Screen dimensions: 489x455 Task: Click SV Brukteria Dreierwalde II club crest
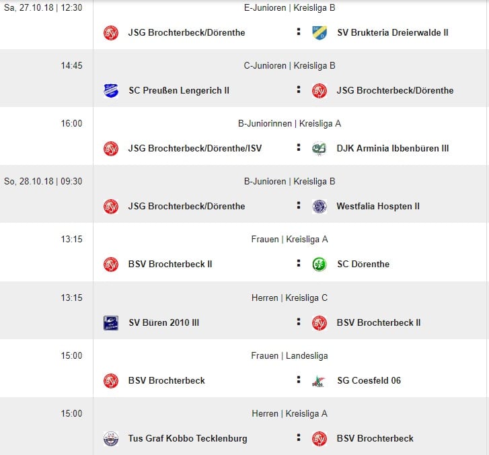coord(319,33)
